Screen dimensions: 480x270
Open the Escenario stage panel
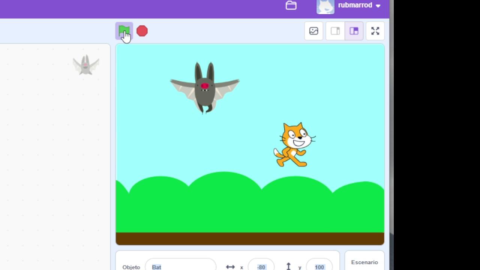(364, 262)
